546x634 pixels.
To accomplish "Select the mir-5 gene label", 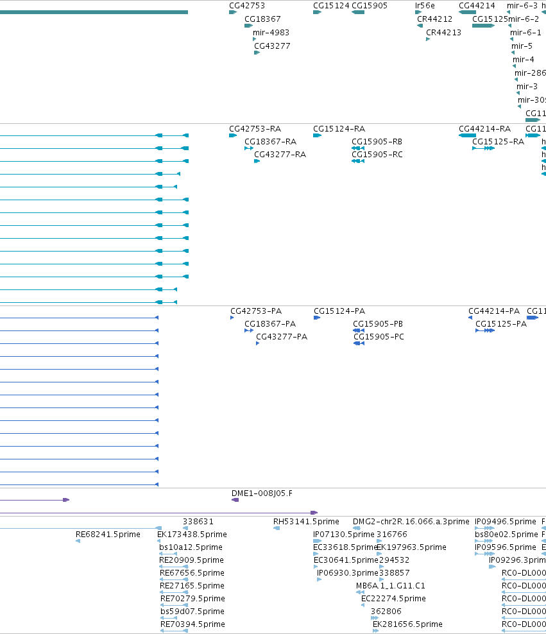I will click(x=522, y=46).
